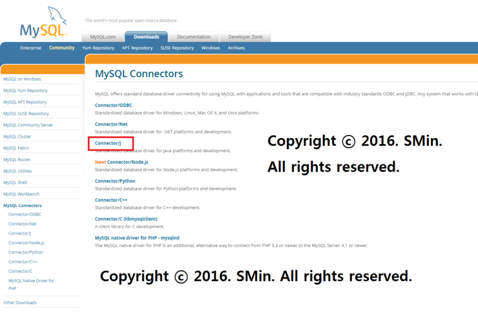Open MySQL Router sidebar link
Screen dimensions: 478x314
pos(17,160)
